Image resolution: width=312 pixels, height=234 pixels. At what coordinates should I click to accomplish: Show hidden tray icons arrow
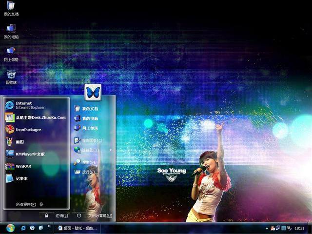(x=267, y=228)
